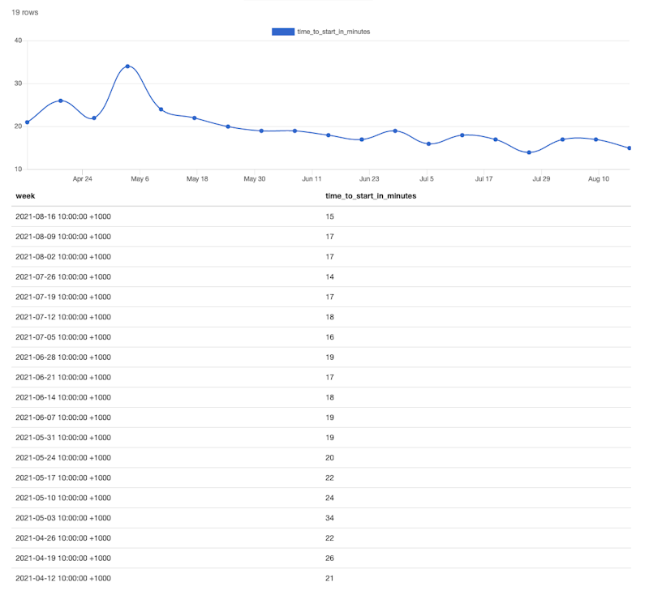Click the 19 rows count text

[24, 13]
